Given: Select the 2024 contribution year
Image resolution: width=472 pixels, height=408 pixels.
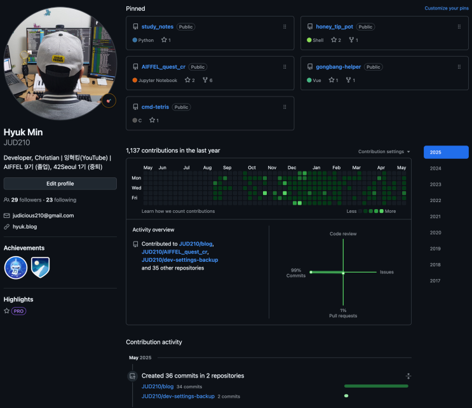Looking at the screenshot, I should click(435, 168).
